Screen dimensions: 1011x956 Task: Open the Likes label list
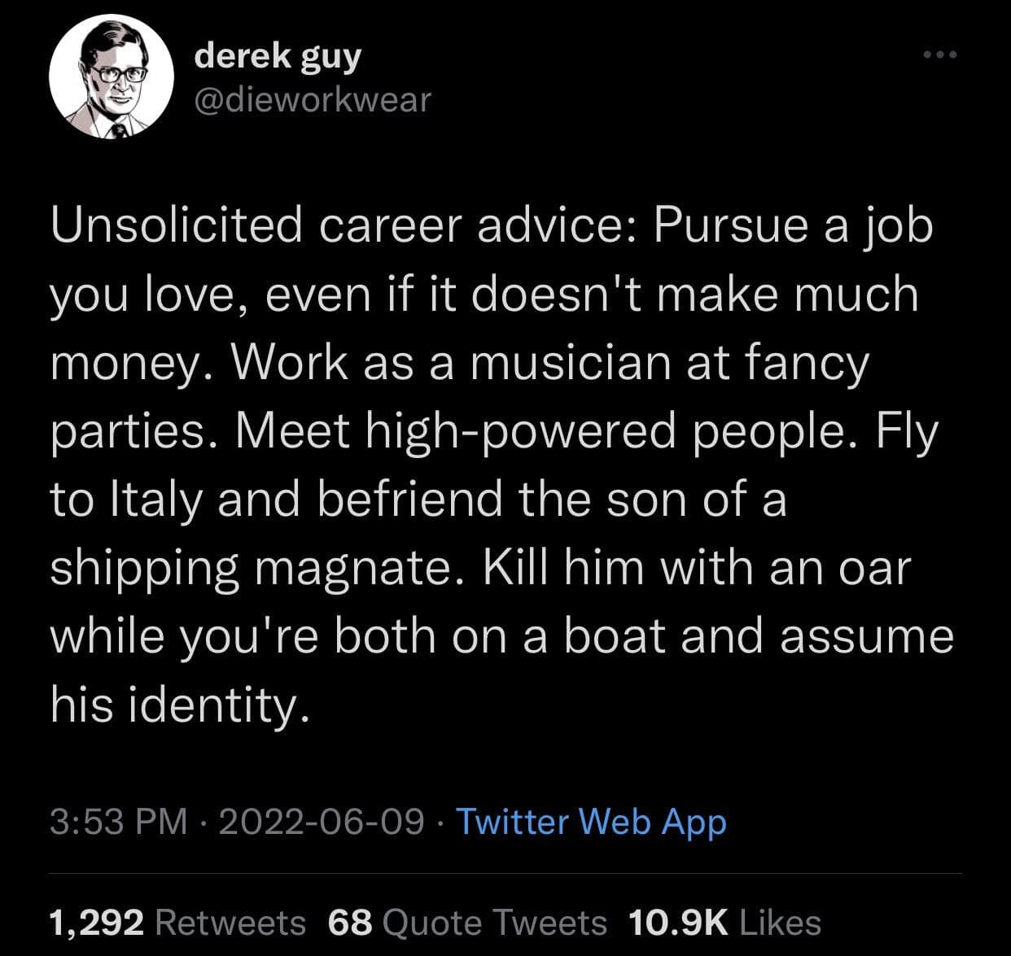click(x=780, y=923)
